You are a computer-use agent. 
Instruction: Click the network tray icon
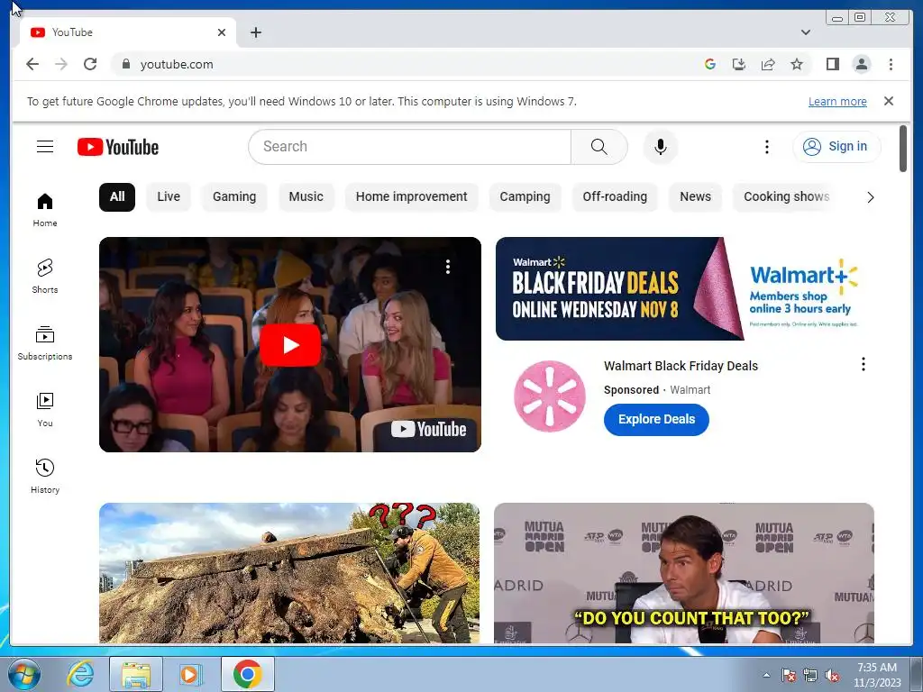[810, 676]
